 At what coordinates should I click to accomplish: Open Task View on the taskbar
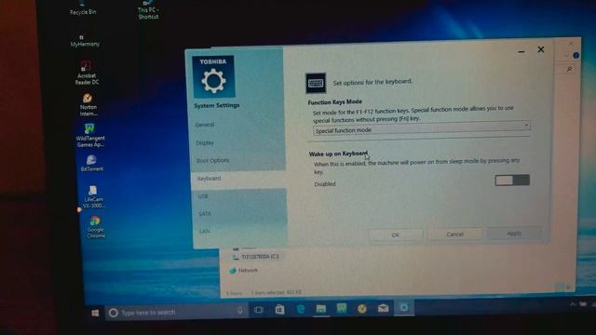pyautogui.click(x=259, y=310)
